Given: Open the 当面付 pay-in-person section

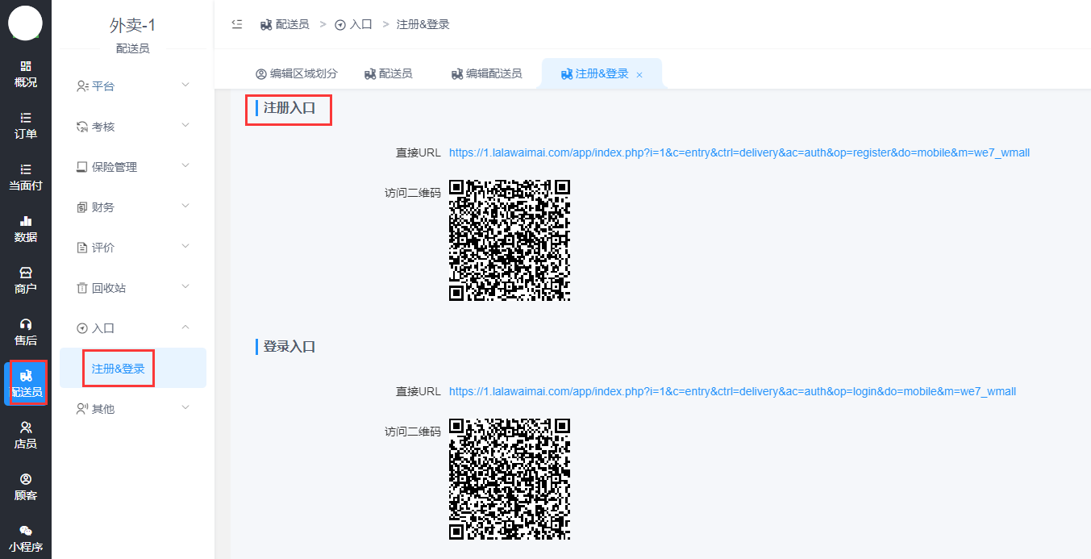Looking at the screenshot, I should tap(26, 177).
